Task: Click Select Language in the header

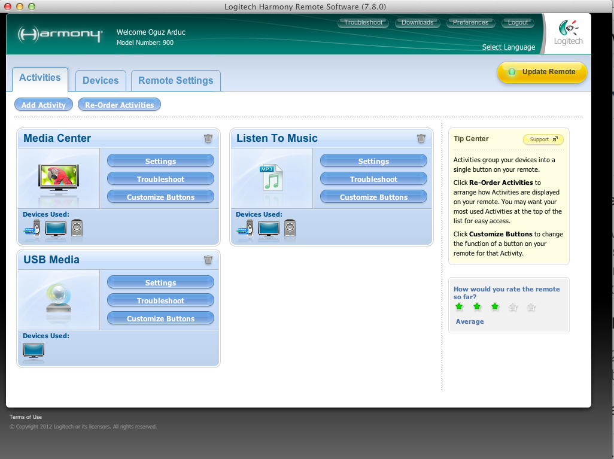Action: (x=507, y=47)
